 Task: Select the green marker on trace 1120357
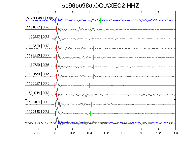[x=93, y=39]
